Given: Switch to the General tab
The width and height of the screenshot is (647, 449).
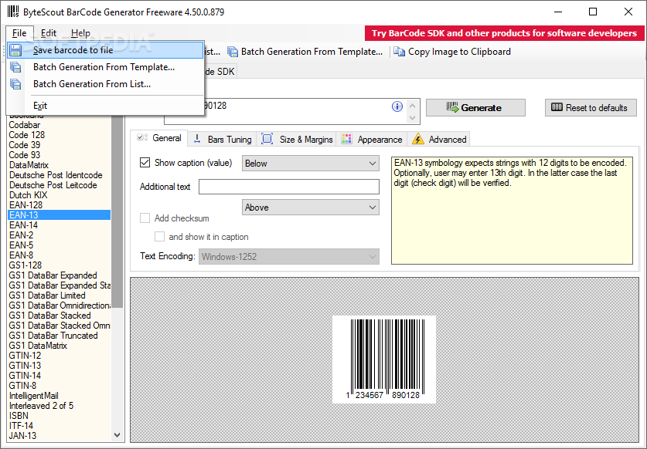Looking at the screenshot, I should pyautogui.click(x=159, y=138).
